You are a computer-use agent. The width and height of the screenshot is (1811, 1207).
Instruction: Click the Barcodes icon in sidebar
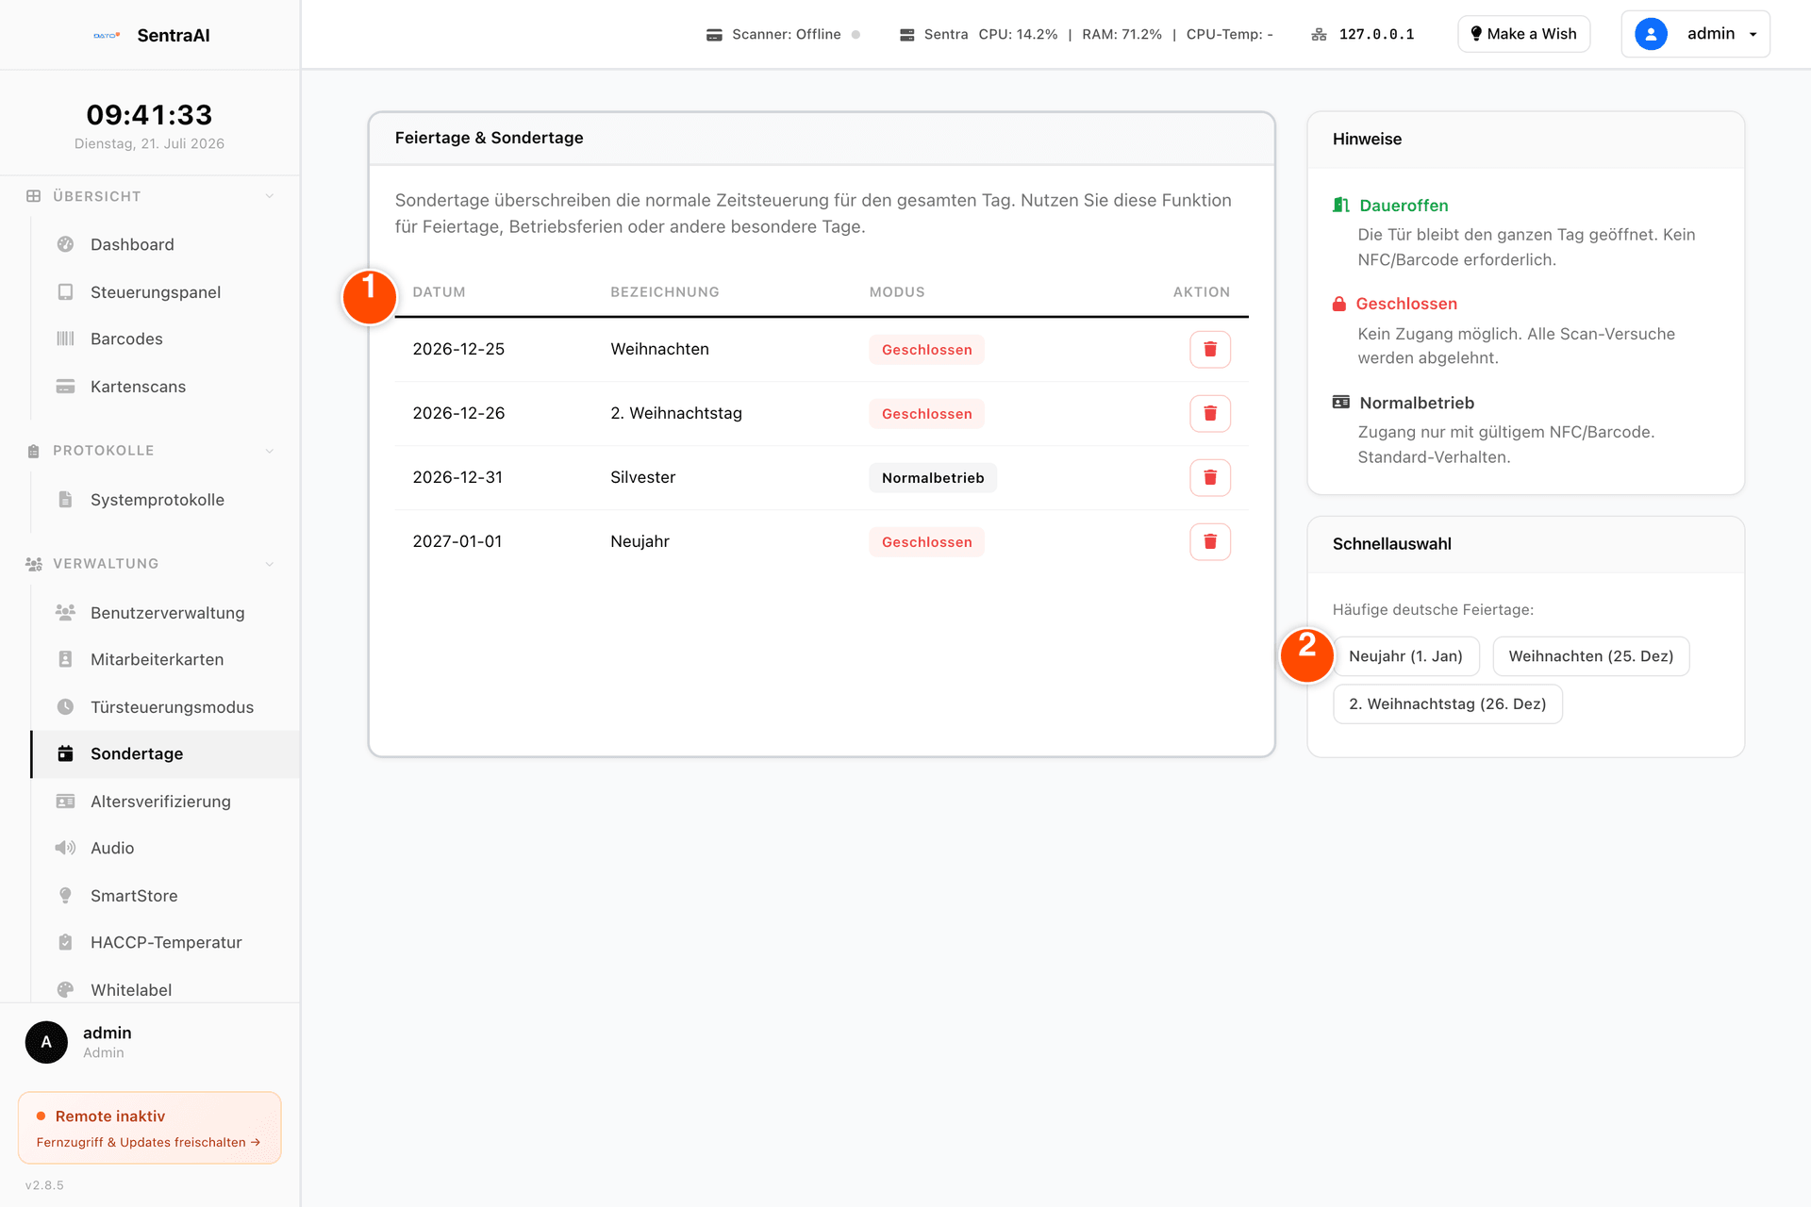pyautogui.click(x=65, y=339)
